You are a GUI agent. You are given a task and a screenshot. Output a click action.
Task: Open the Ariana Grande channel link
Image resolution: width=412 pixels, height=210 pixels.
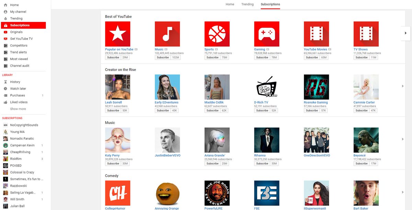point(215,155)
